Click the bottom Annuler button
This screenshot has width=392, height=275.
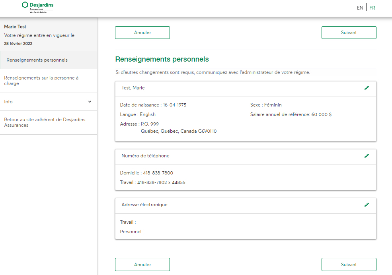pos(142,264)
